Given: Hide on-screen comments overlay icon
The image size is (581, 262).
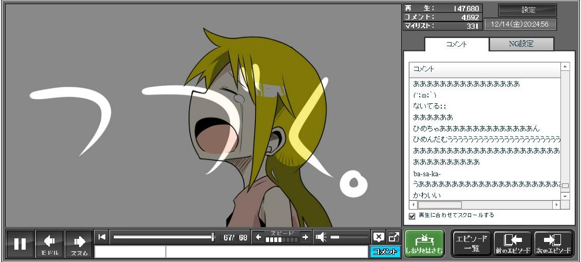Looking at the screenshot, I should pos(379,237).
